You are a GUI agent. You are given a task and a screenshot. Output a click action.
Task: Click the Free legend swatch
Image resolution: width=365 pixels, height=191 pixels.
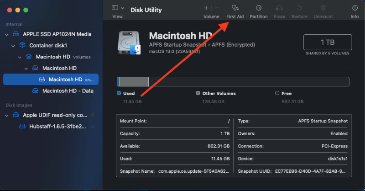click(x=277, y=93)
